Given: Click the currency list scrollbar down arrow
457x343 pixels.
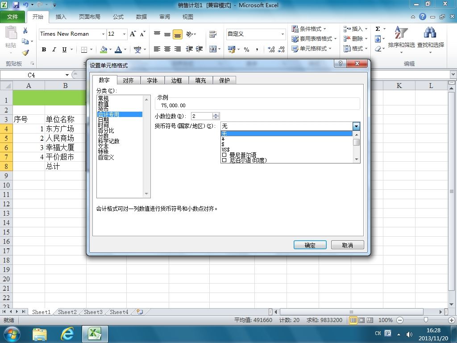Looking at the screenshot, I should [357, 159].
